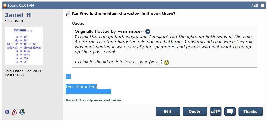Click the Thanks button

pos(250,112)
